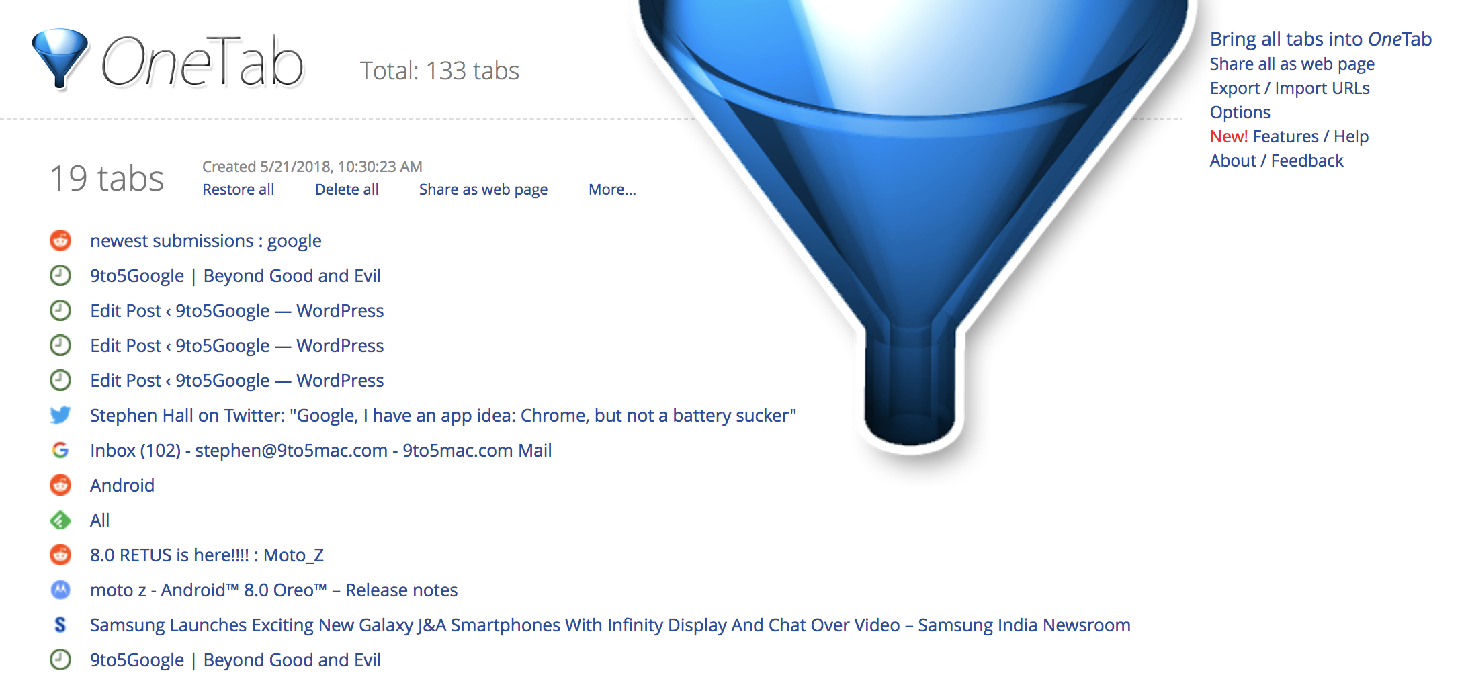Open the More... options for this tab group

click(612, 189)
